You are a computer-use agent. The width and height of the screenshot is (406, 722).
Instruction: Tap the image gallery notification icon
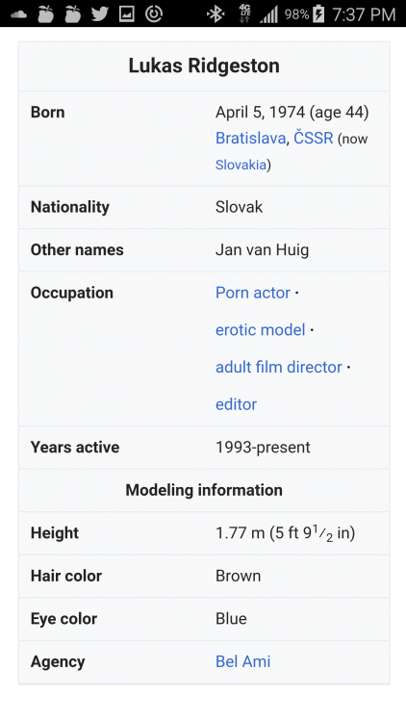point(127,13)
